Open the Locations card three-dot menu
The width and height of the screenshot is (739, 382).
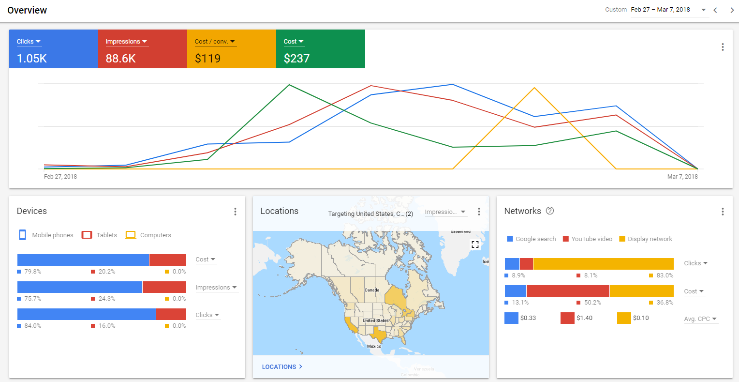(x=479, y=212)
